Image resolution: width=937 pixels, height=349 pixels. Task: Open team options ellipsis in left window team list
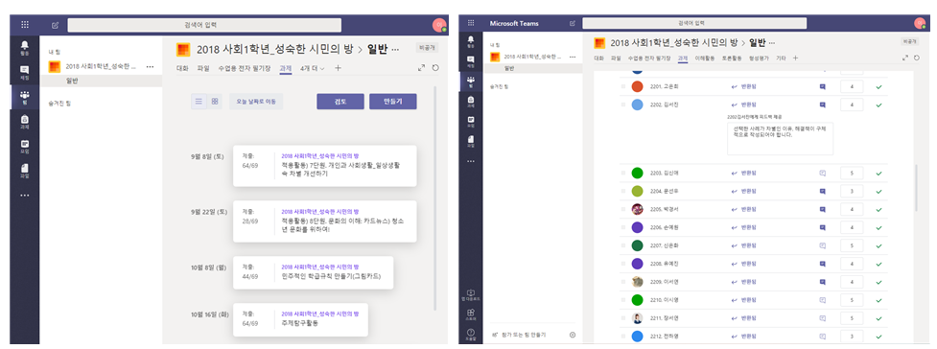tap(150, 66)
